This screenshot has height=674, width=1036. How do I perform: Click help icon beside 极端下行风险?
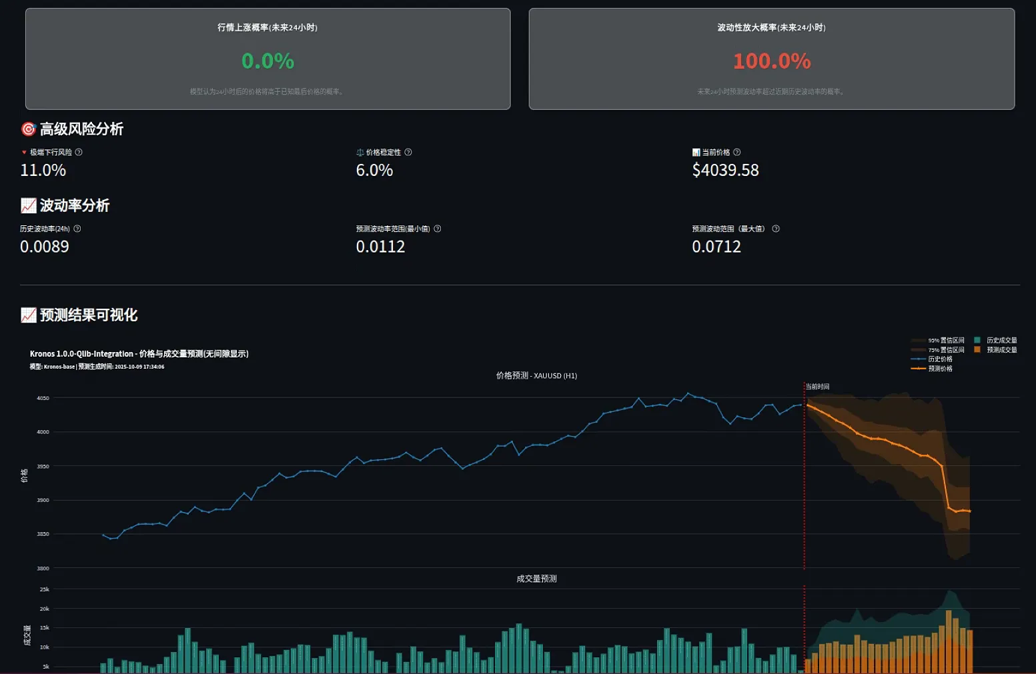point(79,152)
